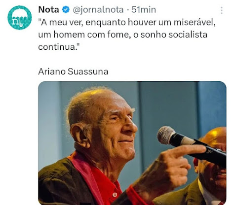Click the microphone head in the photo
Viewport: 234px width, 205px height.
point(166,136)
